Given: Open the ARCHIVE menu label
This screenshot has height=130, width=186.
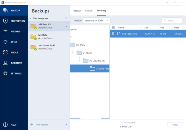Looking at the screenshot, I should pyautogui.click(x=15, y=31).
